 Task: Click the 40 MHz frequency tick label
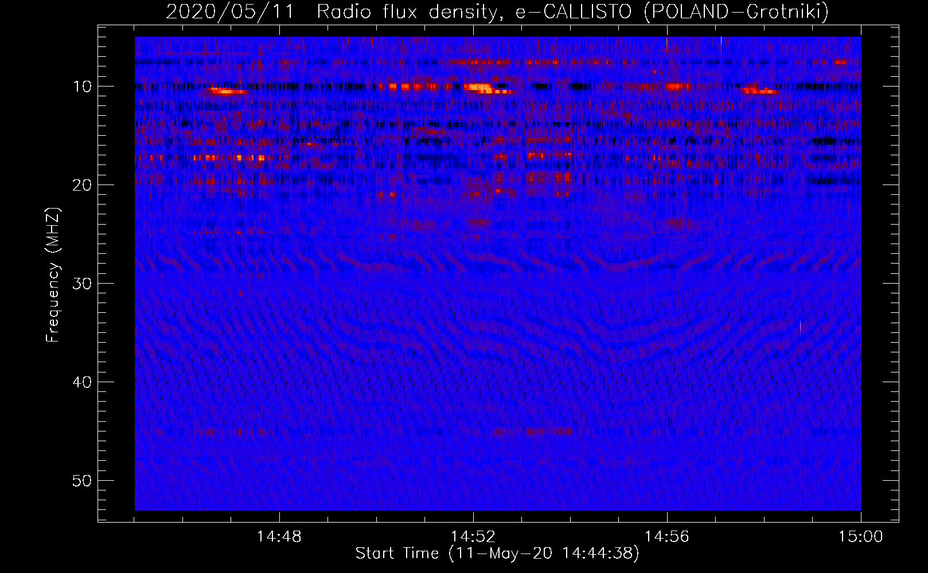[x=83, y=382]
